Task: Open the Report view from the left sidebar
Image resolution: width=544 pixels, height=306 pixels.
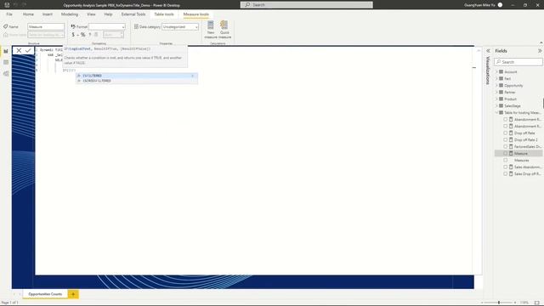Action: pos(6,51)
